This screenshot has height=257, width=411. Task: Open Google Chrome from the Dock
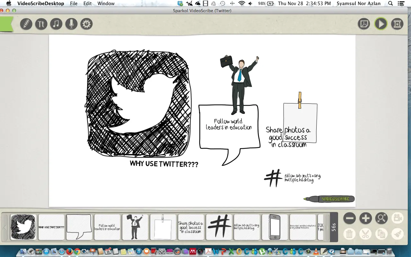click(x=77, y=251)
